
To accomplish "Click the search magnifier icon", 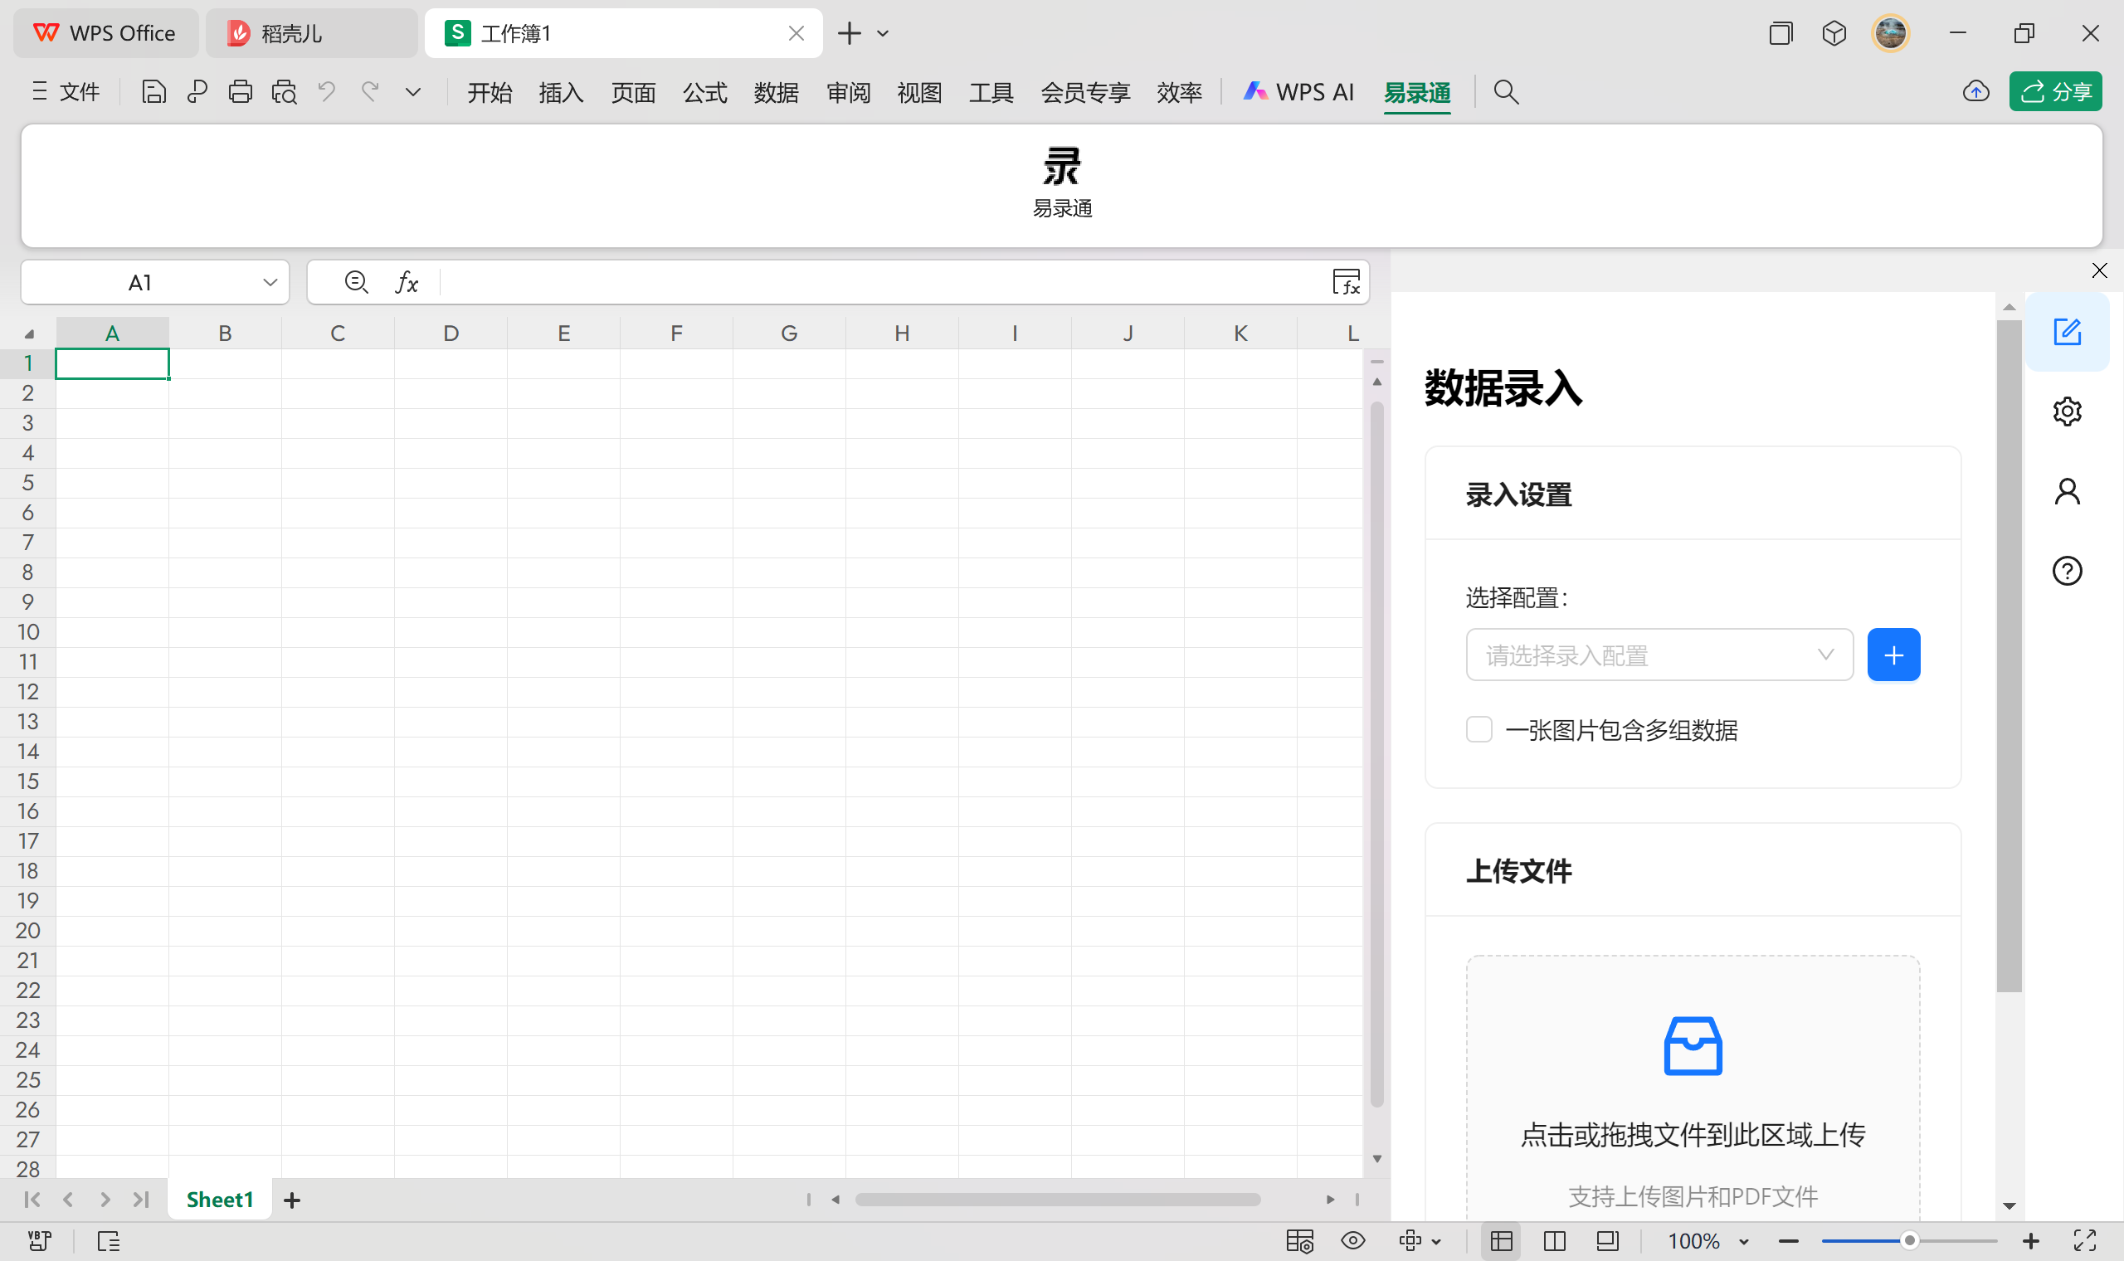I will (1506, 92).
